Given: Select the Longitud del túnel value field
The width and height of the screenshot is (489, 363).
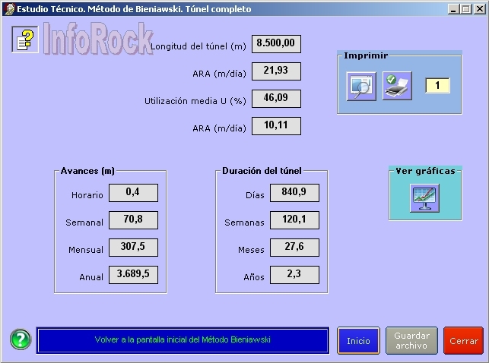Looking at the screenshot, I should point(276,44).
